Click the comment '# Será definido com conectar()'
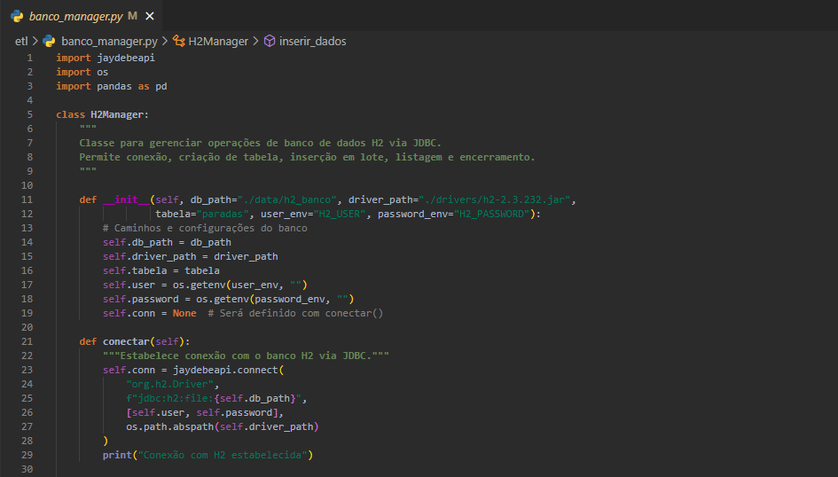 click(x=295, y=313)
